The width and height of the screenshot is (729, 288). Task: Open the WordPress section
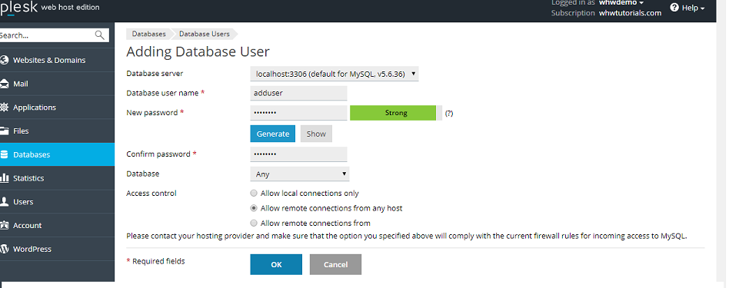pyautogui.click(x=32, y=249)
